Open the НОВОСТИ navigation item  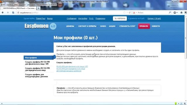point(156,26)
